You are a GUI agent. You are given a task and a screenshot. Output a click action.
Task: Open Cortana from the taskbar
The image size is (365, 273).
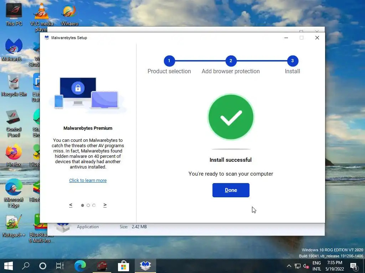point(43,266)
